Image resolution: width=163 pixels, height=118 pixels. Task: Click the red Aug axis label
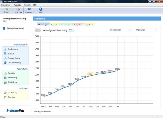[x=91, y=107]
